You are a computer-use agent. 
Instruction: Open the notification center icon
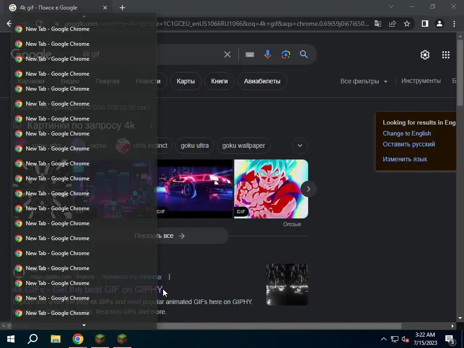click(x=450, y=339)
